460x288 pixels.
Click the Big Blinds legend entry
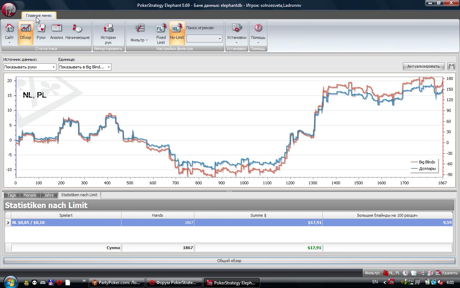[x=423, y=162]
